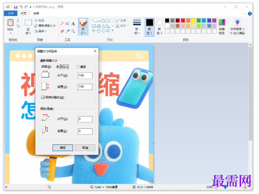Viewport: 259px width, 194px height.
Task: Pick the Oval shape in shapes gallery
Action: click(x=103, y=21)
